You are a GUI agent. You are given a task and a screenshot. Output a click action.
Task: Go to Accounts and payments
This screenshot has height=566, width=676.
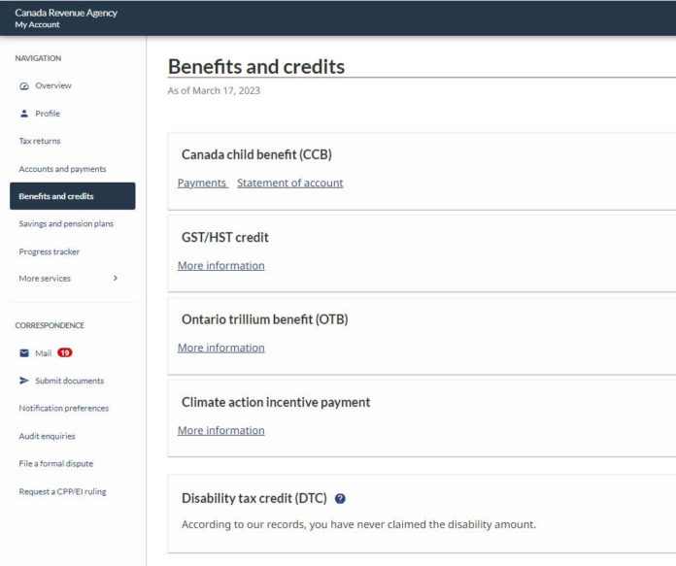(x=62, y=169)
